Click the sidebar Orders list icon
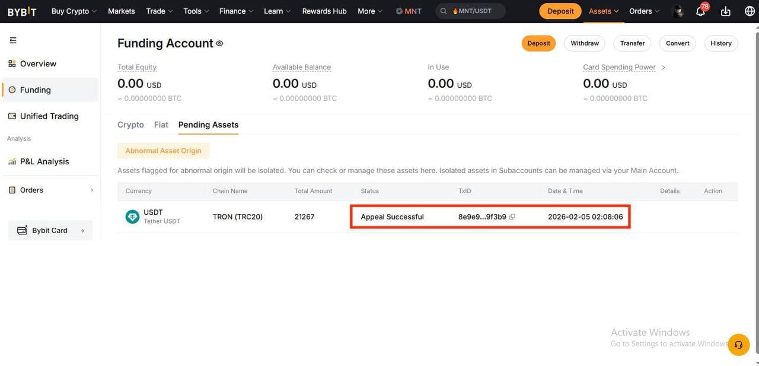The width and height of the screenshot is (759, 366). point(12,190)
